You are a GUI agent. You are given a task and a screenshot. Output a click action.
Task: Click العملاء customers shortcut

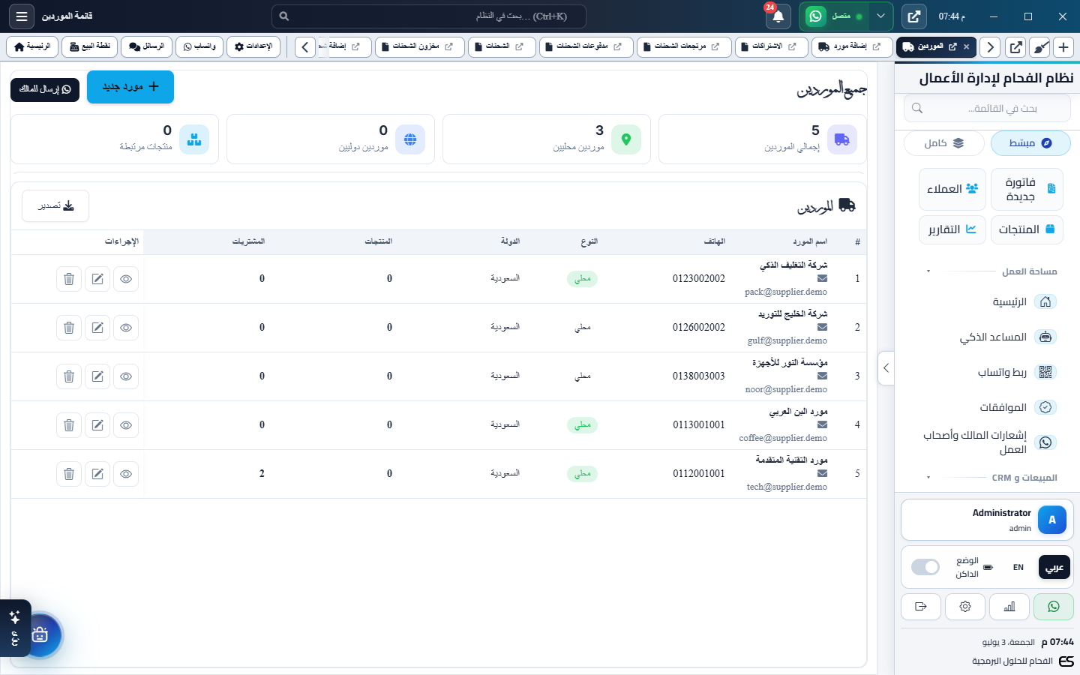click(952, 189)
